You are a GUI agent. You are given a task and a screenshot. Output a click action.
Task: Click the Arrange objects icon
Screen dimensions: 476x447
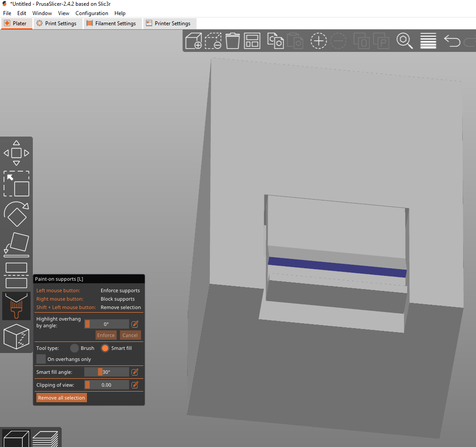point(252,41)
